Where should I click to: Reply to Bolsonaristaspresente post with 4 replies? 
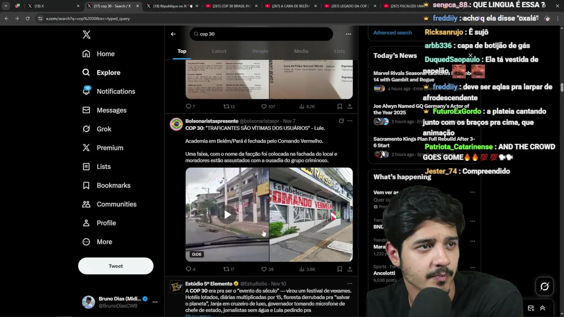point(190,269)
